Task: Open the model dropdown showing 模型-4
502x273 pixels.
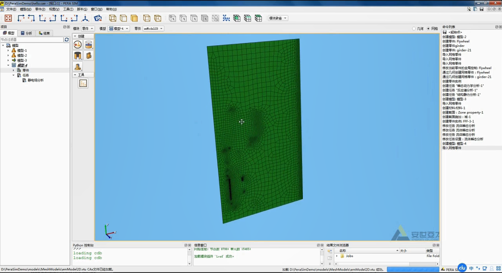Action: (x=119, y=29)
